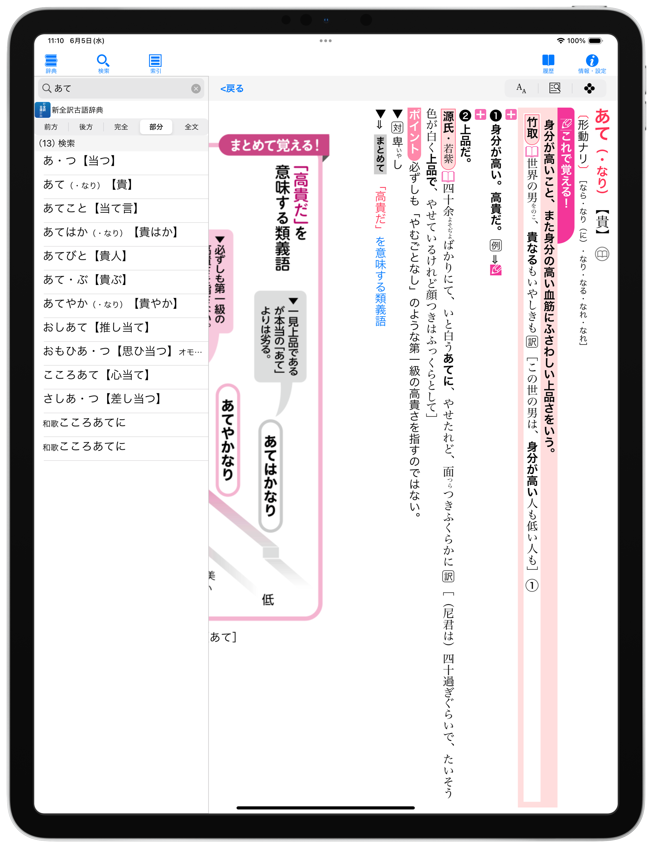
Task: Select 全文 search mode
Action: pyautogui.click(x=191, y=127)
